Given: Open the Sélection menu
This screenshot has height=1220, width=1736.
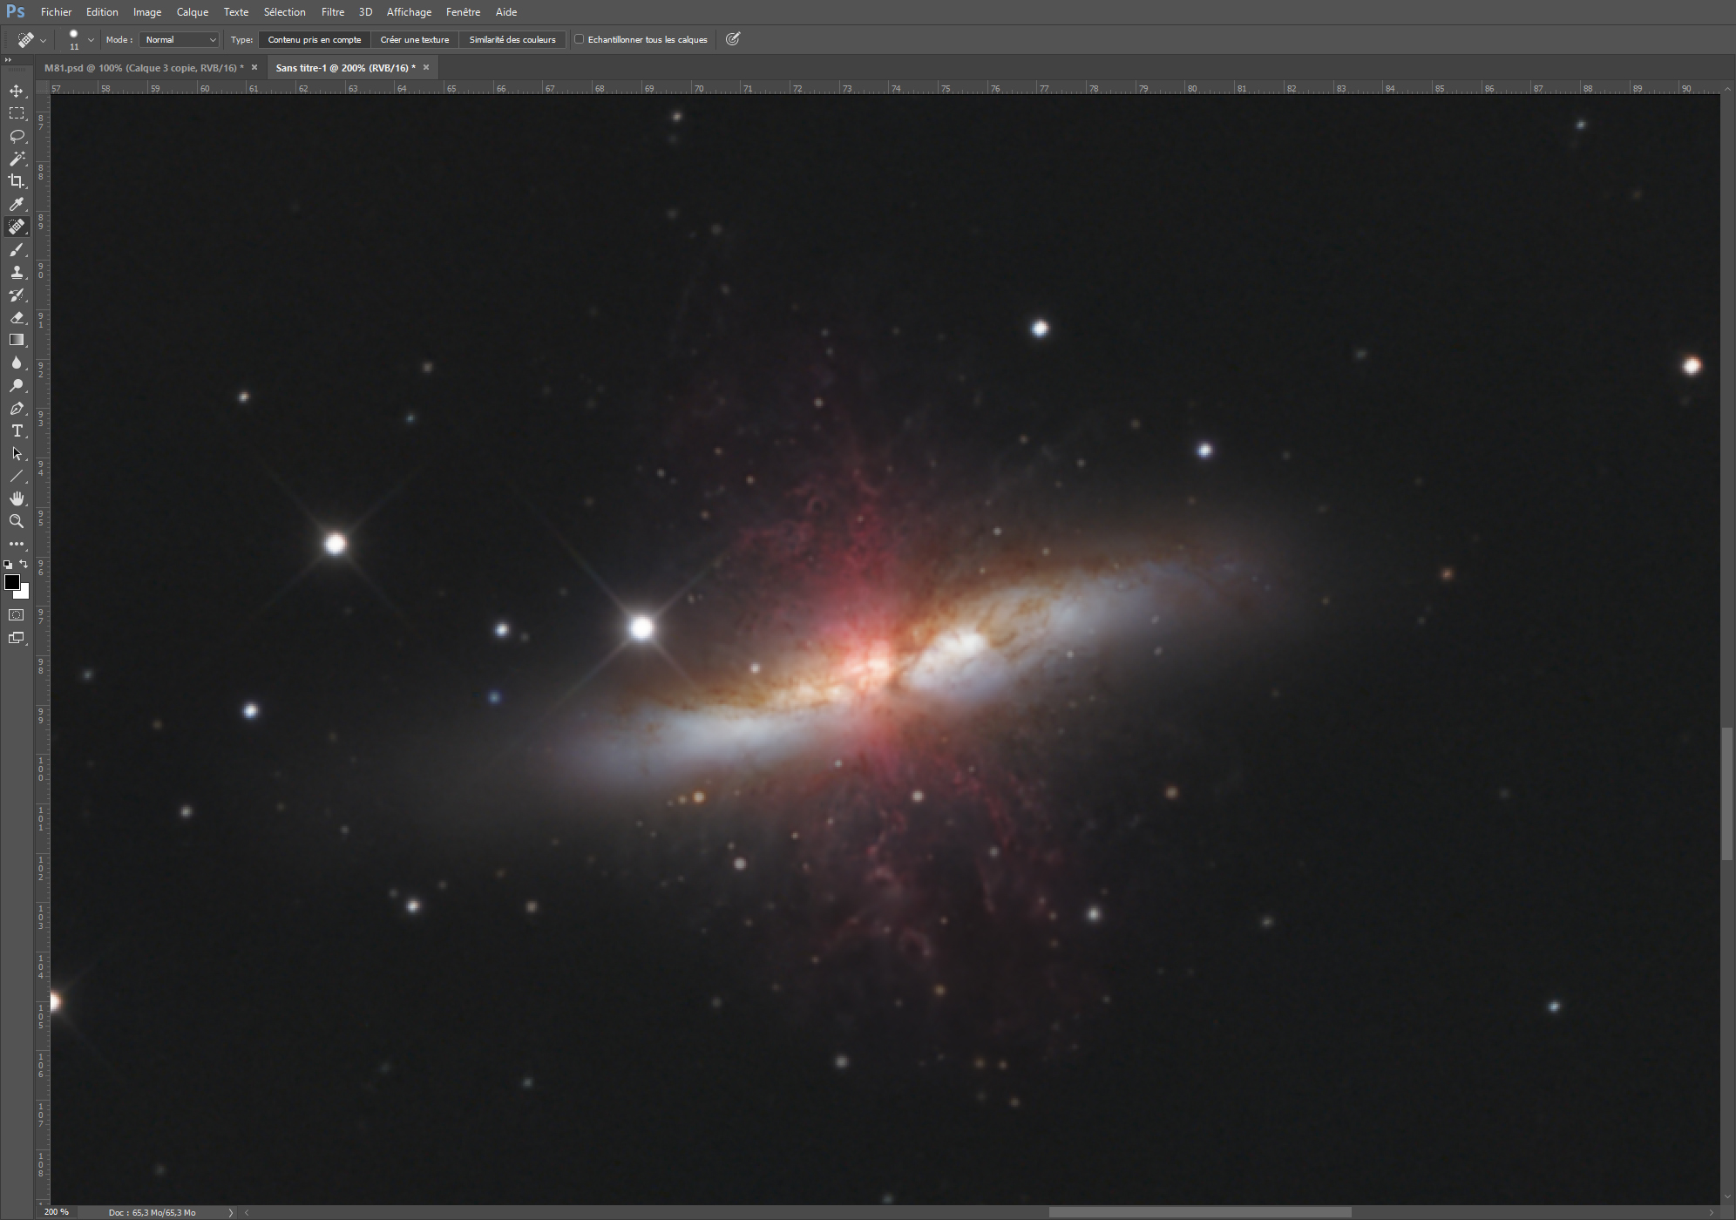Looking at the screenshot, I should (x=285, y=12).
